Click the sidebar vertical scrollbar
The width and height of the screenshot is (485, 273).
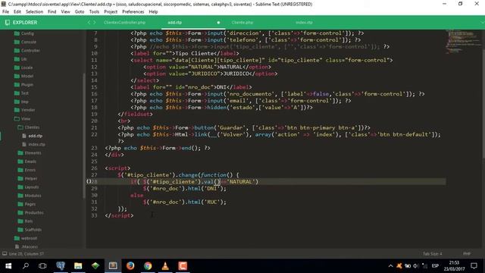click(x=83, y=136)
